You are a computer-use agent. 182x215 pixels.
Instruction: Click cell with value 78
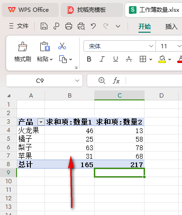pos(119,147)
